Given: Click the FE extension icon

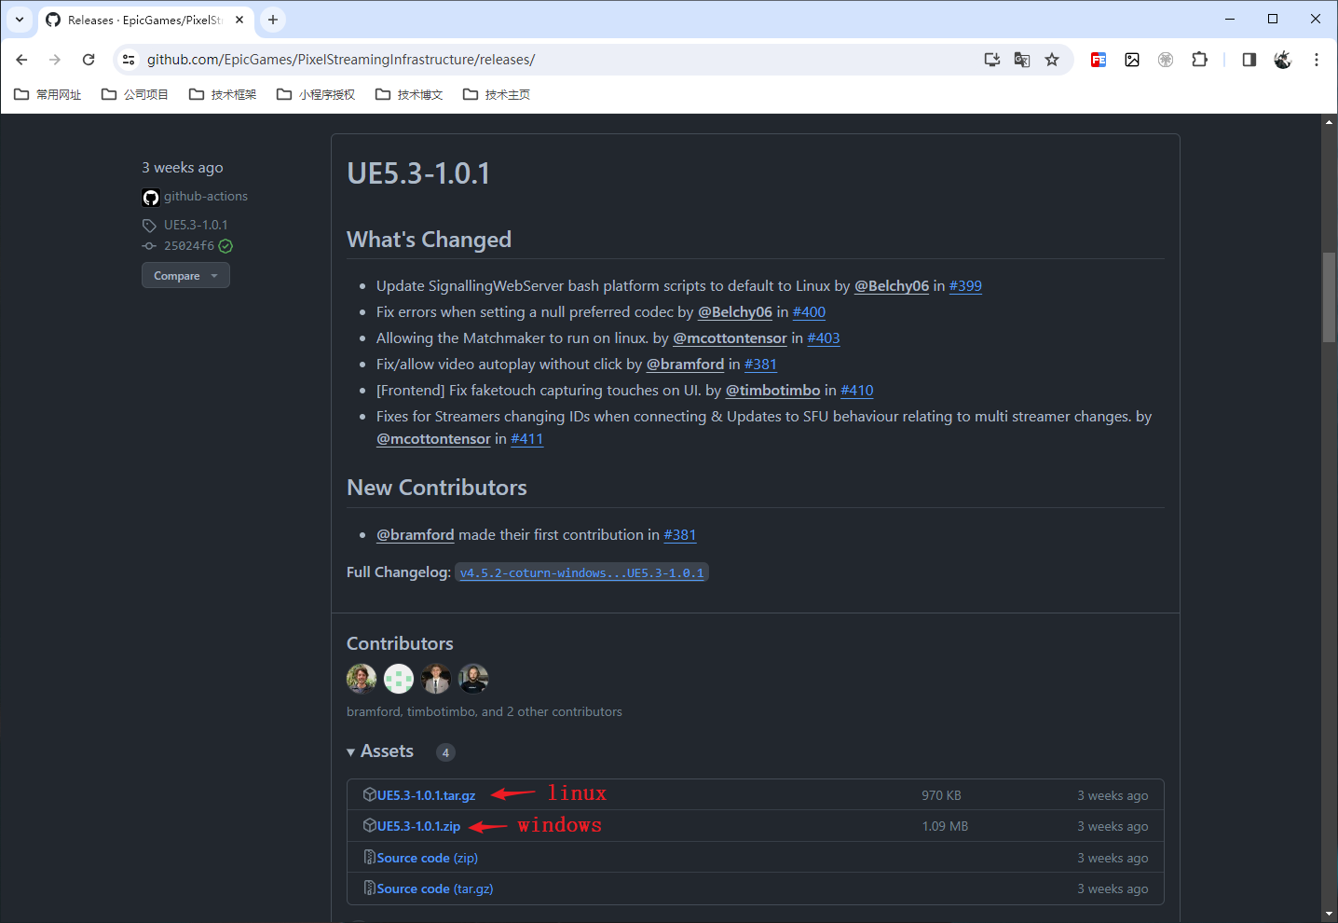Looking at the screenshot, I should (x=1098, y=59).
